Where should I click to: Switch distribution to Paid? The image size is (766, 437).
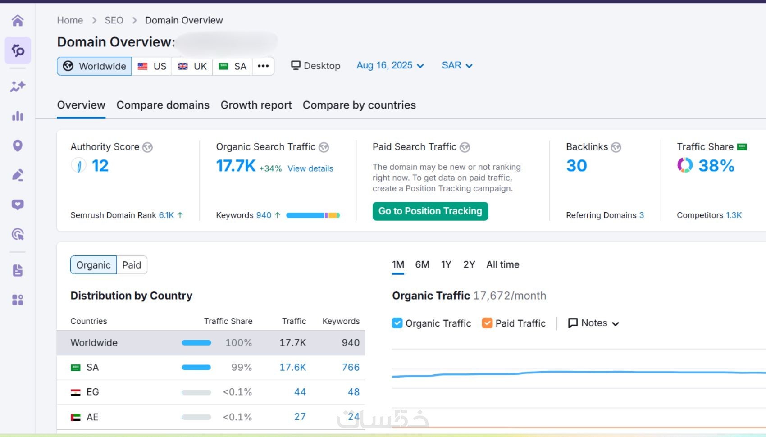(x=132, y=265)
